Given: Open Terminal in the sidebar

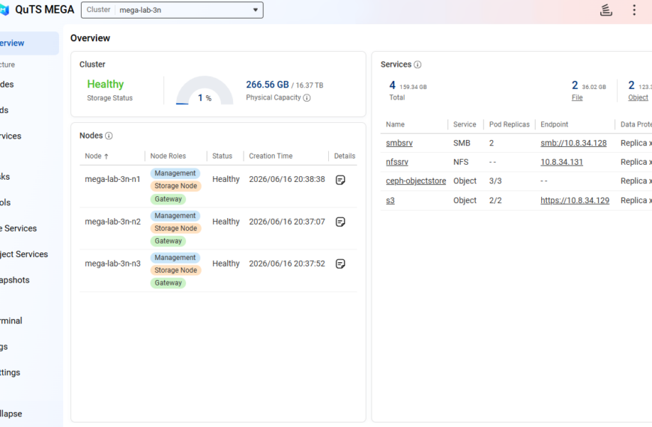Looking at the screenshot, I should coord(10,321).
